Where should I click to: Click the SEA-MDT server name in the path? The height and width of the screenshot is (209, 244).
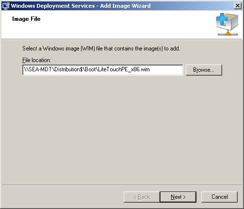(x=40, y=69)
